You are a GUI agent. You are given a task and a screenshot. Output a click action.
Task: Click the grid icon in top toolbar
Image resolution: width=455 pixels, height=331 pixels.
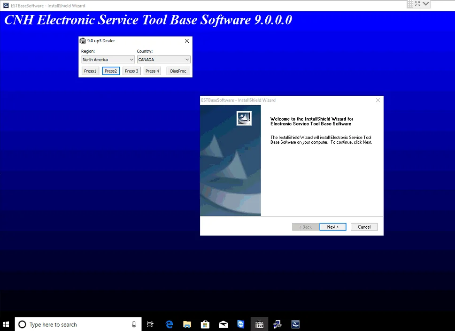[x=410, y=4]
